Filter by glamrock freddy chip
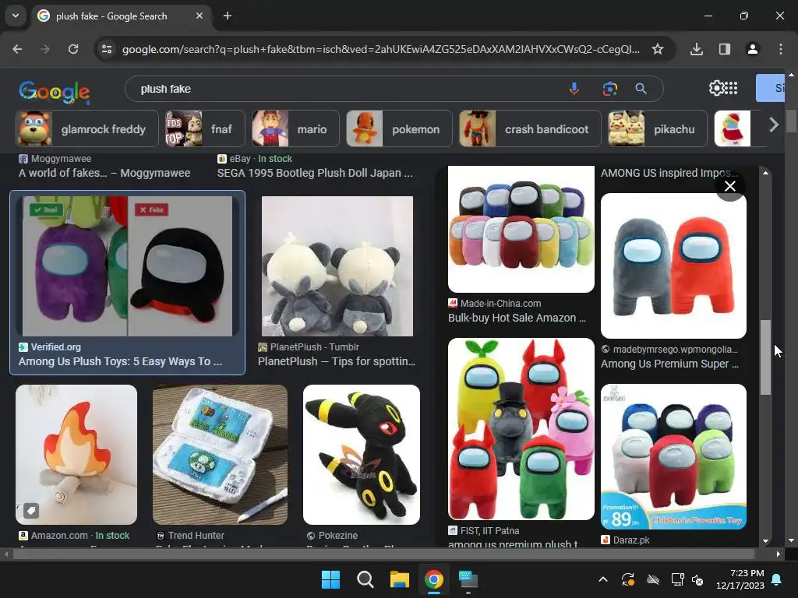Screen dimensions: 798x598 point(87,128)
